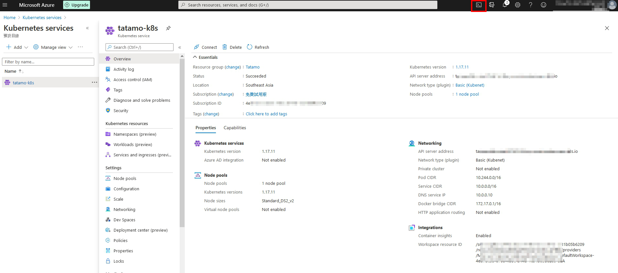Viewport: 618px width, 273px height.
Task: Close the tatamo-k8s blade
Action: (607, 28)
